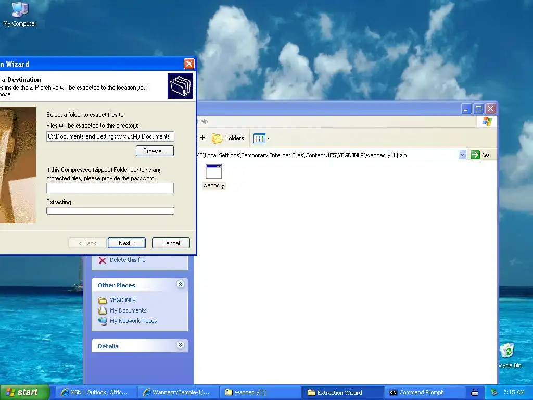This screenshot has width=533, height=400.
Task: Close the wannacry Explorer window
Action: pyautogui.click(x=490, y=109)
